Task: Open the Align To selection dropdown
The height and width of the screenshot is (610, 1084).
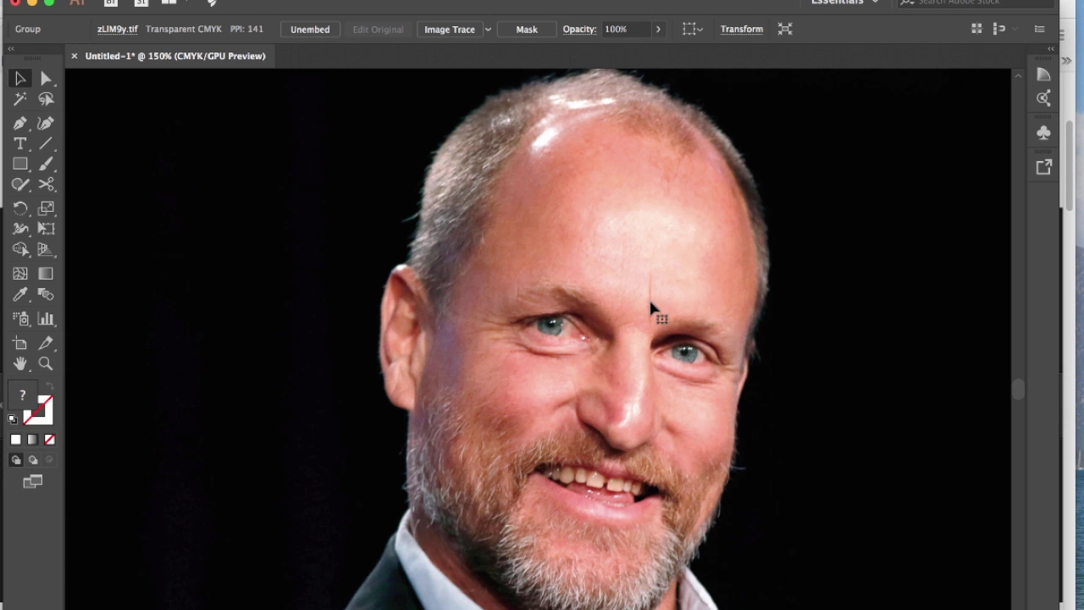Action: coord(693,29)
